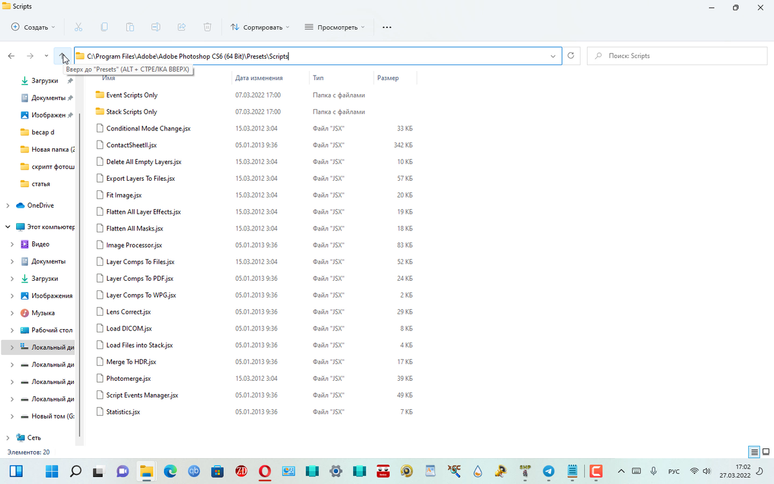Screen dimensions: 774x484
Task: Select Photomerge.jsx file
Action: 128,378
